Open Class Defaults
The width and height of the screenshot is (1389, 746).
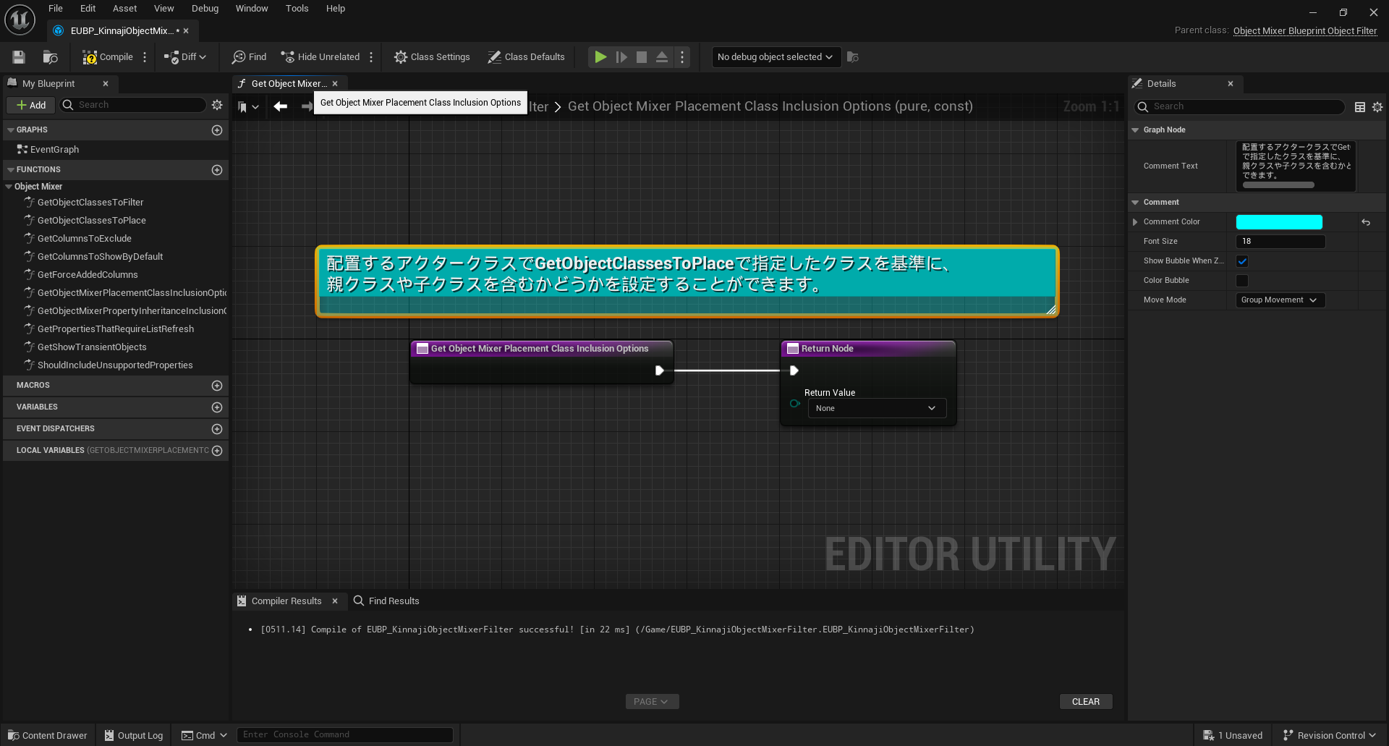[526, 56]
